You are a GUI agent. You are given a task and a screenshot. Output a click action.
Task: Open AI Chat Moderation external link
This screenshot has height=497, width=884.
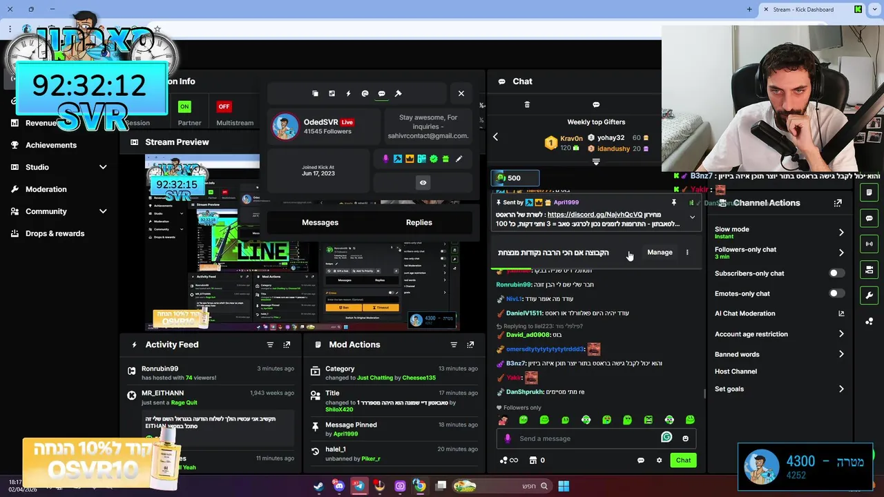841,313
